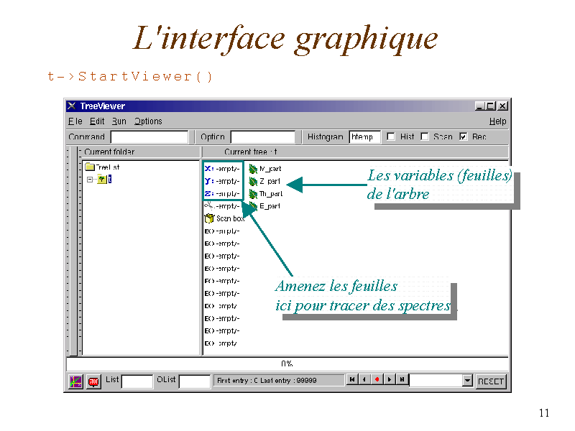Click the Histogram name input field
The height and width of the screenshot is (431, 575).
364,136
